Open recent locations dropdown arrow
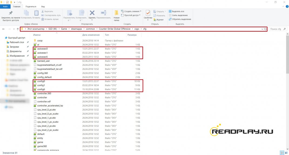The image size is (289, 155). coord(14,29)
